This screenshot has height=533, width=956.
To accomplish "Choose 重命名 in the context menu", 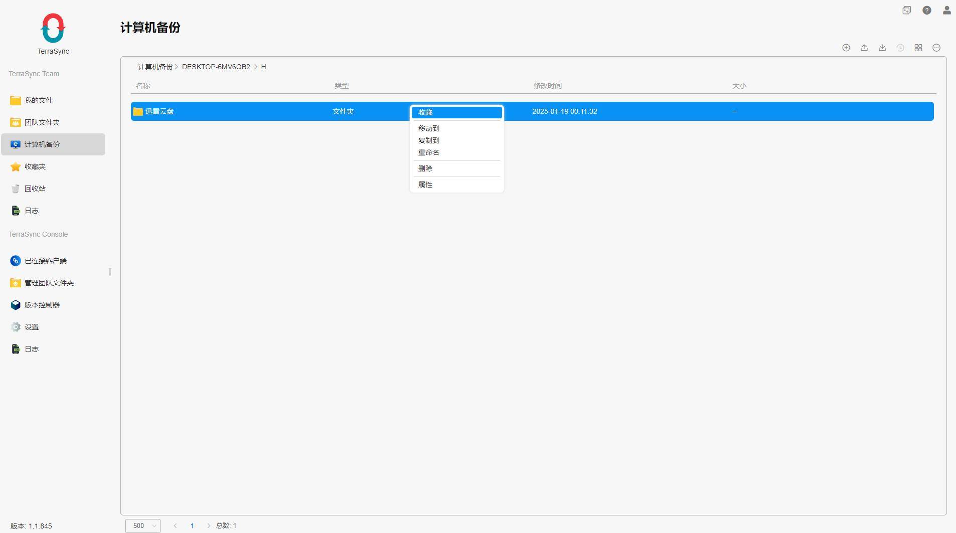I will pyautogui.click(x=429, y=152).
